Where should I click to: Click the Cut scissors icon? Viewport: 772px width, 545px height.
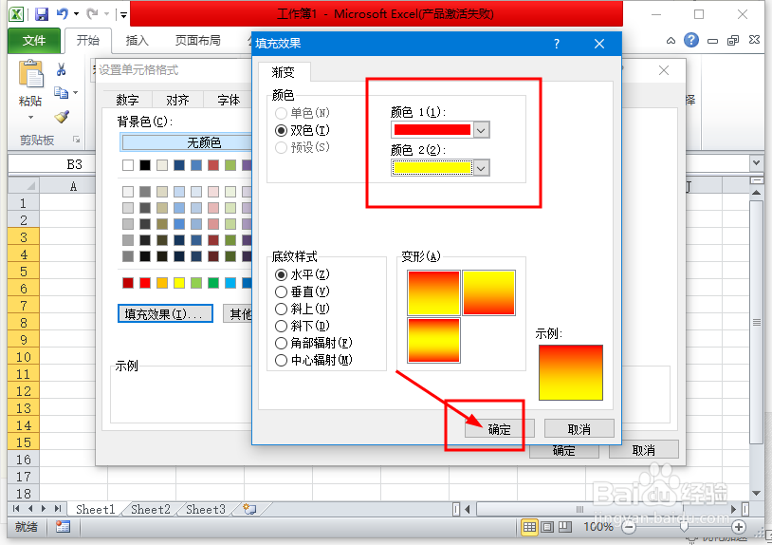(x=61, y=69)
